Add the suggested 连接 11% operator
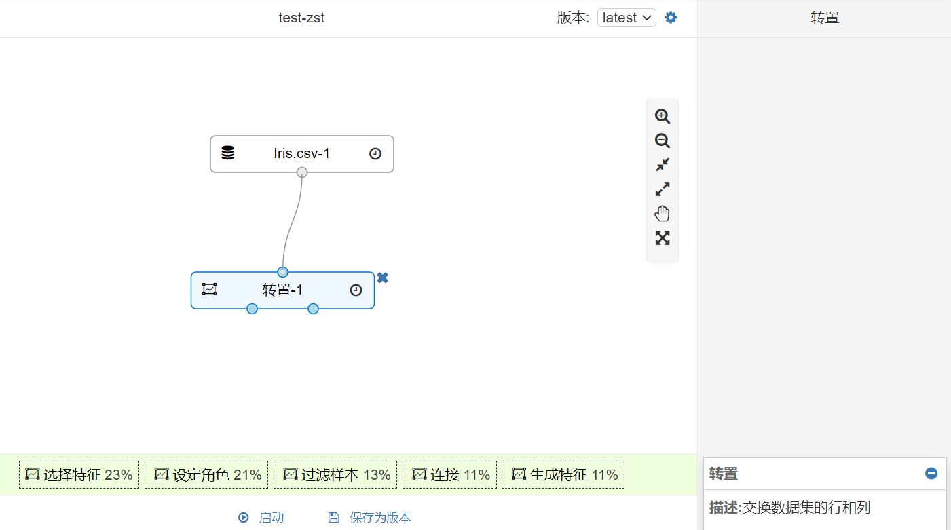The height and width of the screenshot is (530, 951). pos(449,475)
